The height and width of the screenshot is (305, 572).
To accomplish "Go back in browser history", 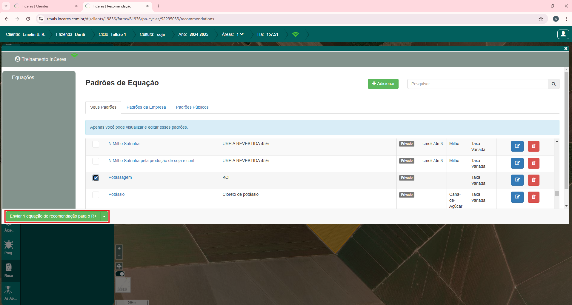I will [x=7, y=19].
